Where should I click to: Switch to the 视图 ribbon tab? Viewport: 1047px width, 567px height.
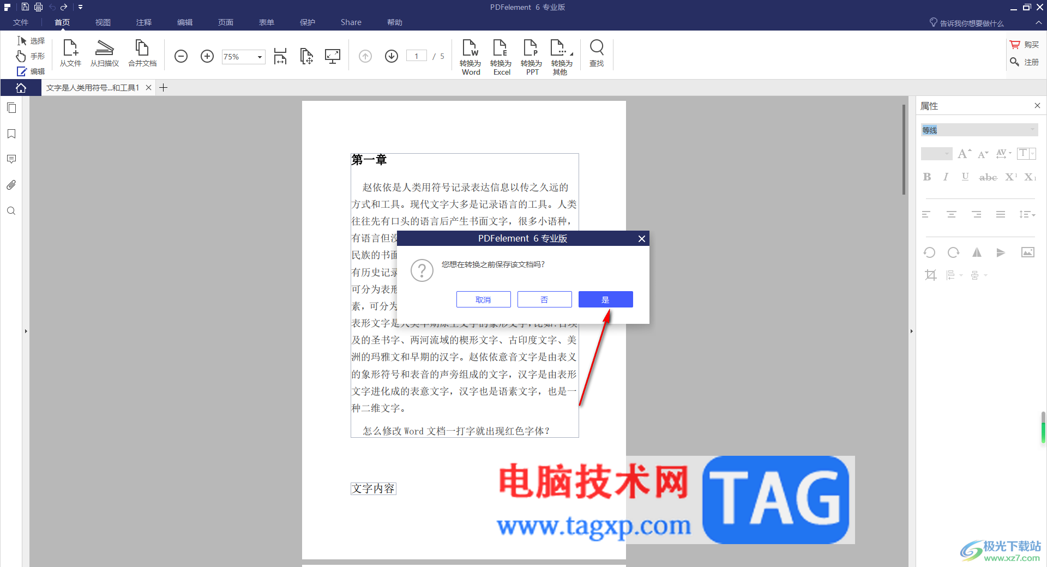point(103,22)
